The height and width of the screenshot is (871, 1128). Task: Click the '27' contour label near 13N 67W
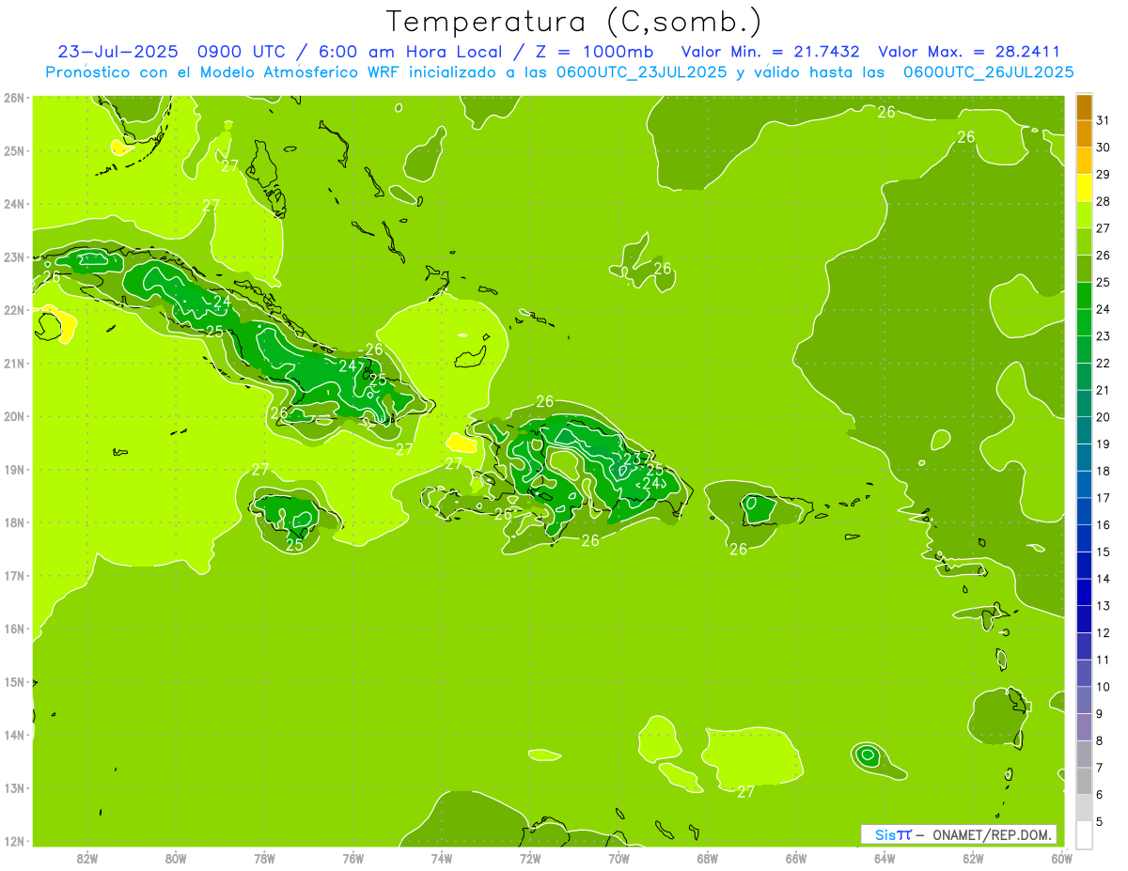745,792
